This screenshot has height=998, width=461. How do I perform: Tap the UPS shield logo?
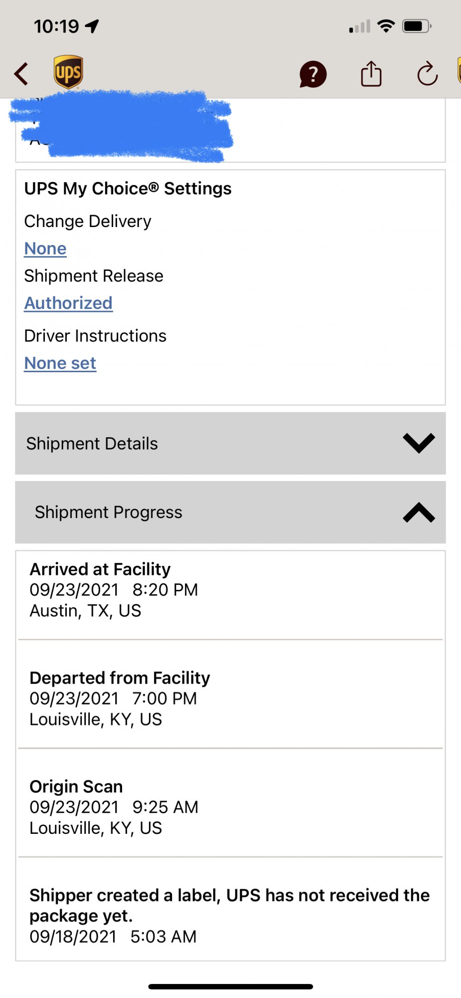point(68,72)
